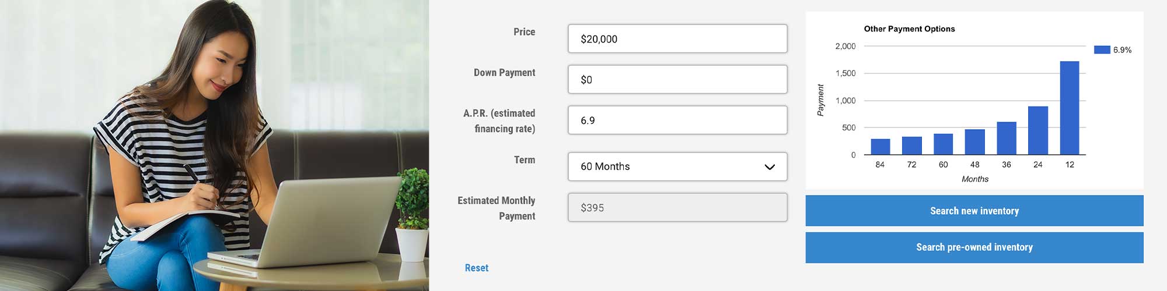Click the woman with laptop photo

coord(214,145)
